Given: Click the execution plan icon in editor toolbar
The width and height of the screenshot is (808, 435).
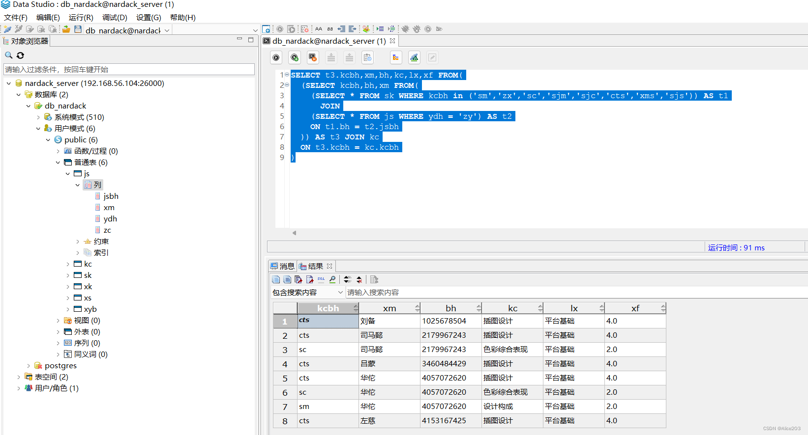Looking at the screenshot, I should pyautogui.click(x=396, y=57).
